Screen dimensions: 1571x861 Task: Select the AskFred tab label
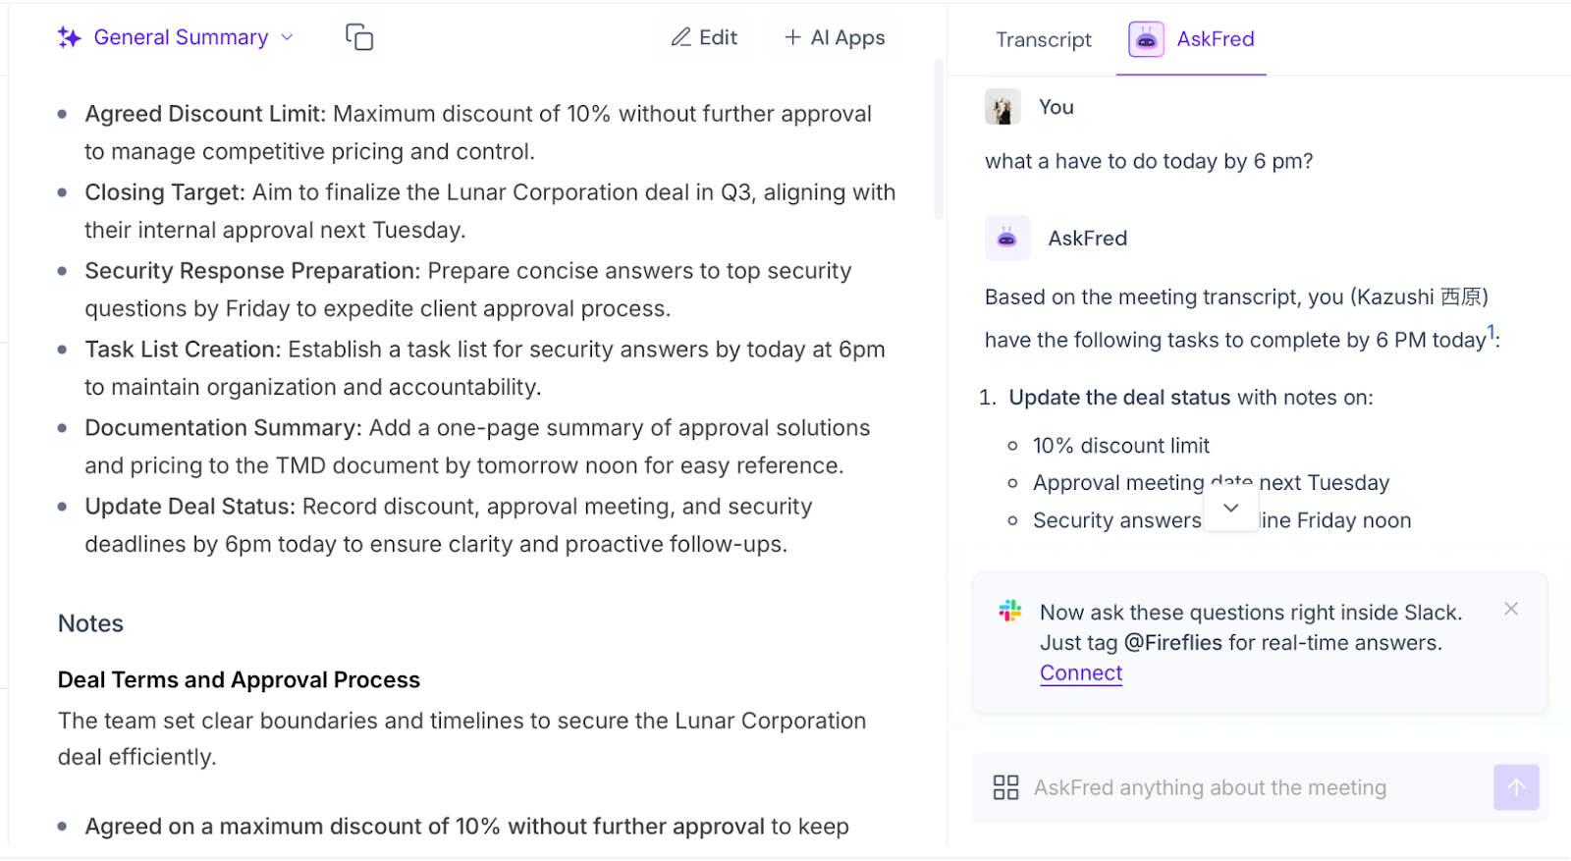pos(1215,39)
